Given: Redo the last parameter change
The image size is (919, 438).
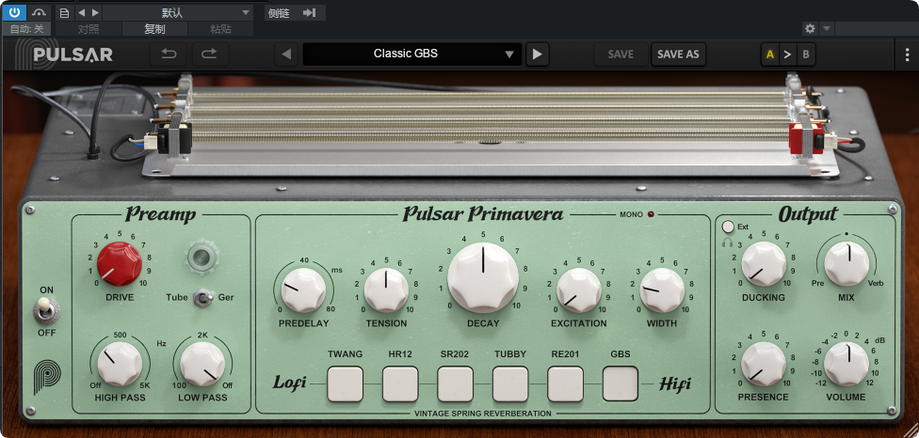Looking at the screenshot, I should [210, 55].
